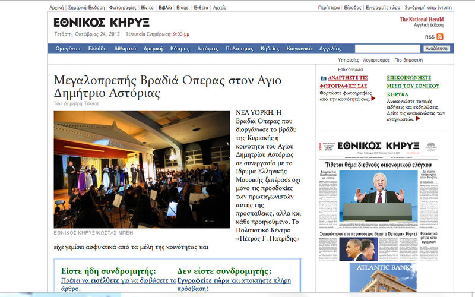Open Αρχική in top navigation

[56, 8]
